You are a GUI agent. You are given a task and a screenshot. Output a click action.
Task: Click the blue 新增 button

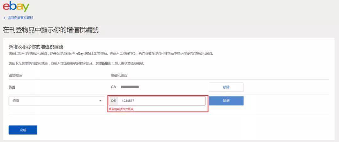[x=226, y=101]
